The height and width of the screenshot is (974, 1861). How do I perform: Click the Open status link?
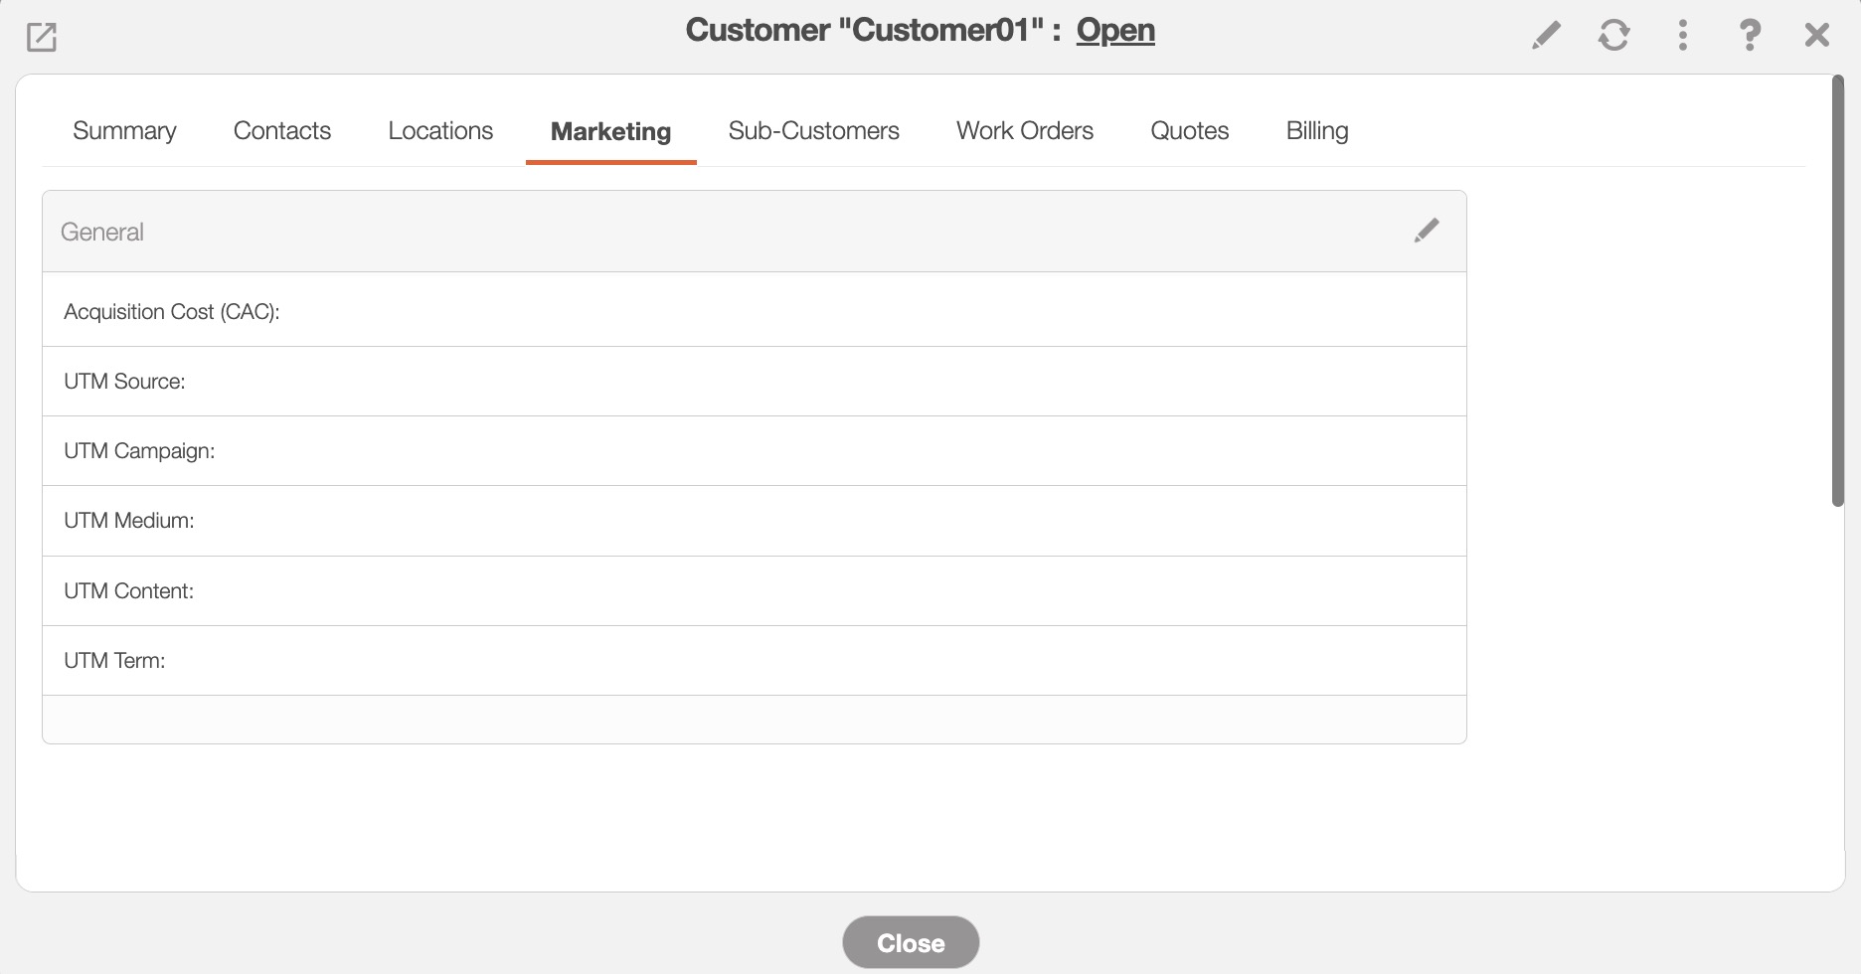click(x=1114, y=31)
